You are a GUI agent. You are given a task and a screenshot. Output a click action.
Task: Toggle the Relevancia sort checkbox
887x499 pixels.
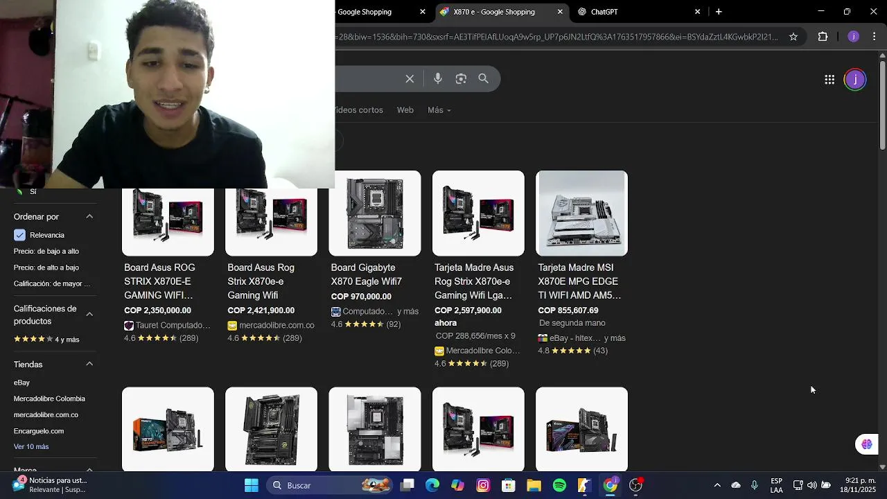click(x=19, y=235)
